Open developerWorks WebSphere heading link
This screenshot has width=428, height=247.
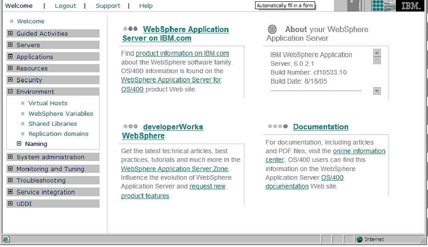[x=163, y=131]
